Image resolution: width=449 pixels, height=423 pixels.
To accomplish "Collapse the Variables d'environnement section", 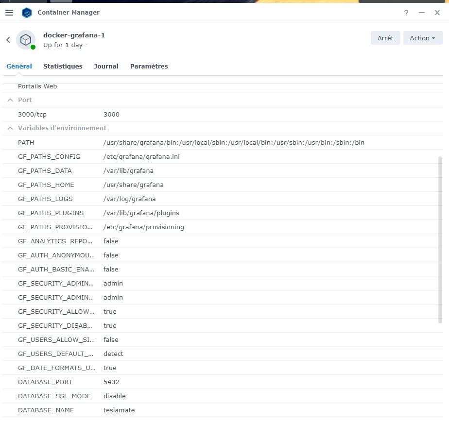I will click(x=10, y=128).
